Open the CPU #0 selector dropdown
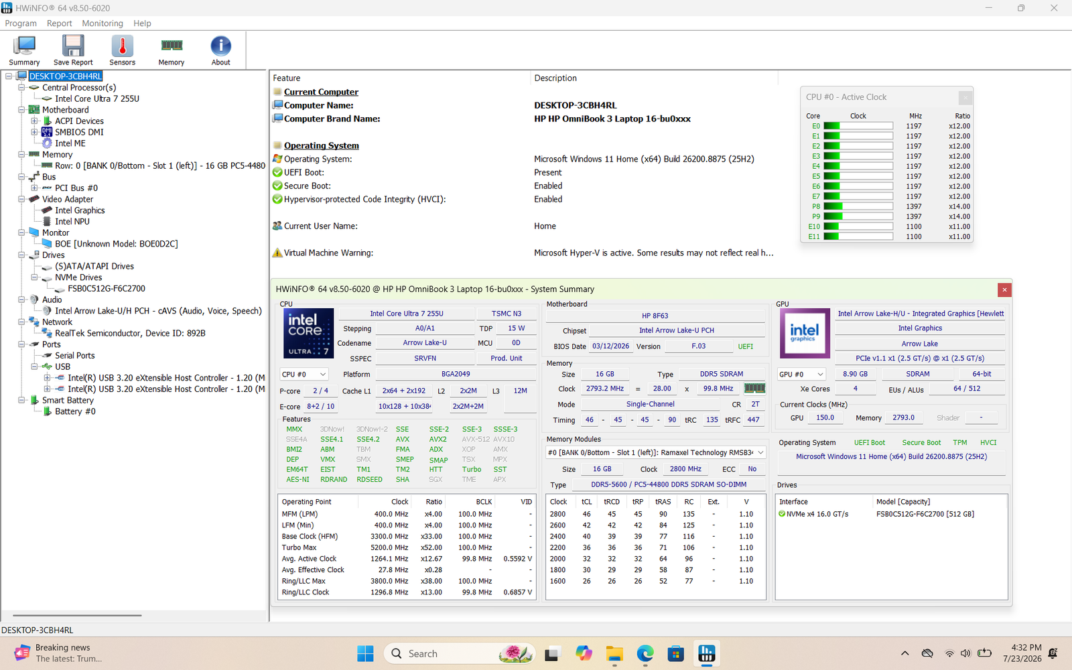This screenshot has width=1072, height=670. point(304,375)
